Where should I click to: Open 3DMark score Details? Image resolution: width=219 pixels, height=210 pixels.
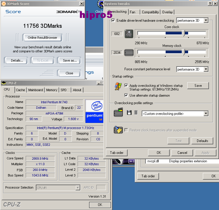click(16, 60)
